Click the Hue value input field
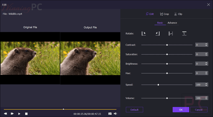The height and width of the screenshot is (117, 213). [x=200, y=73]
